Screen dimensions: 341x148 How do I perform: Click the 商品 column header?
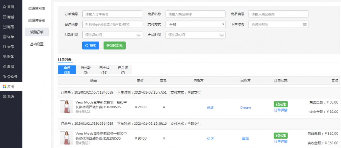coord(93,80)
